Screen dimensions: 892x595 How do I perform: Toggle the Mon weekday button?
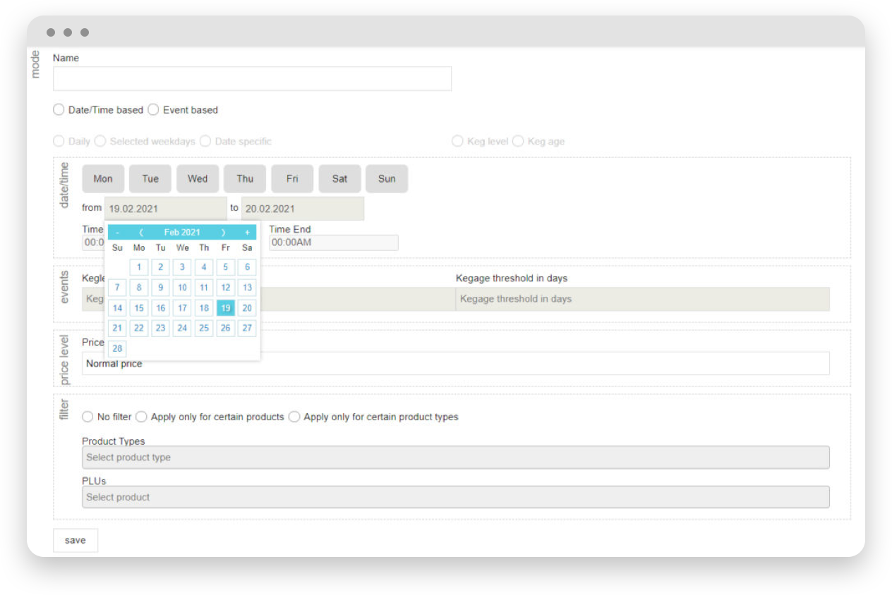pyautogui.click(x=103, y=179)
